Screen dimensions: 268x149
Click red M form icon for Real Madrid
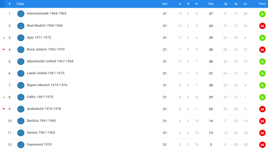tap(262, 26)
